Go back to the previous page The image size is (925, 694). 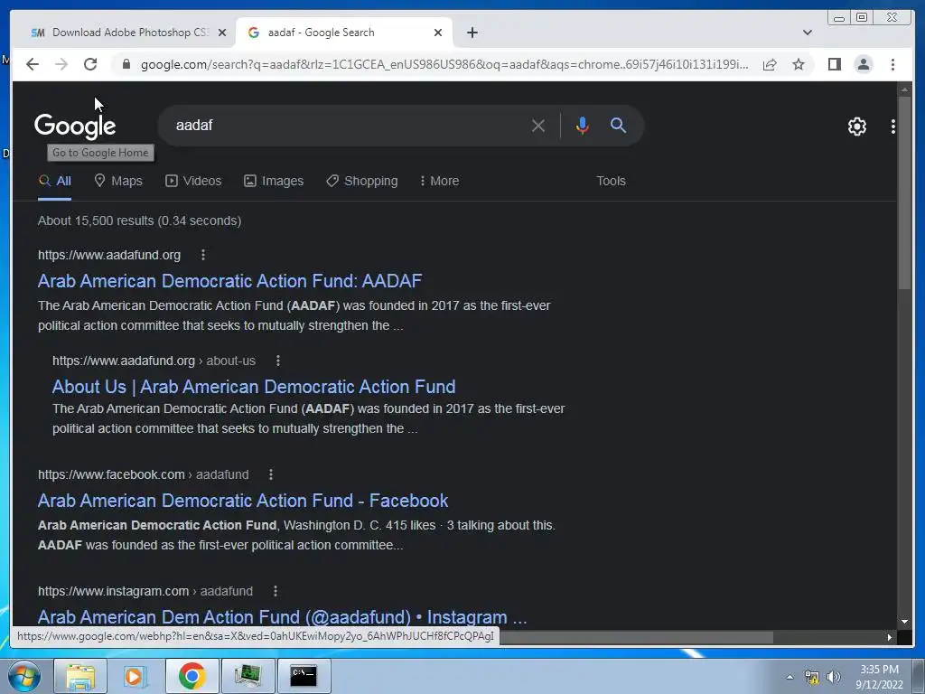coord(33,64)
